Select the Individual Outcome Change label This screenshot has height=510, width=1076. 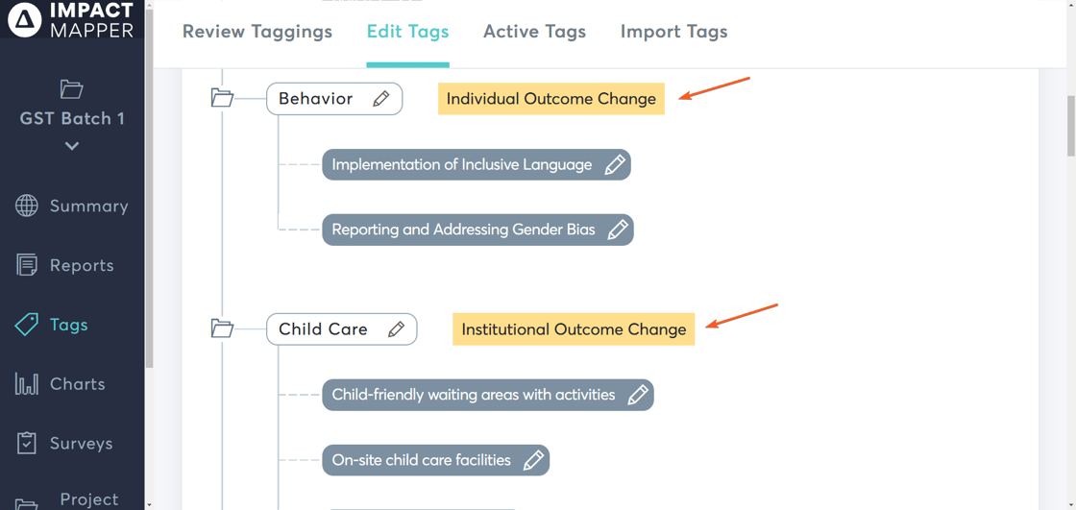pos(550,99)
